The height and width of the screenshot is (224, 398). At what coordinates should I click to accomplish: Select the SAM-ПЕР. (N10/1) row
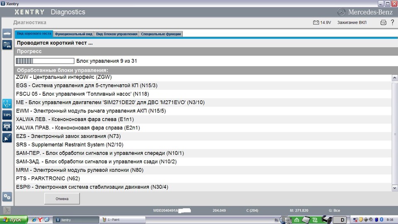203,153
